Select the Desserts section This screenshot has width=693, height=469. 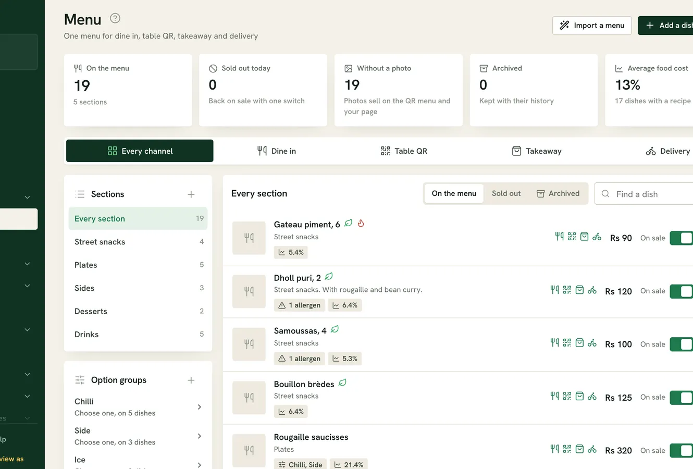(x=138, y=311)
